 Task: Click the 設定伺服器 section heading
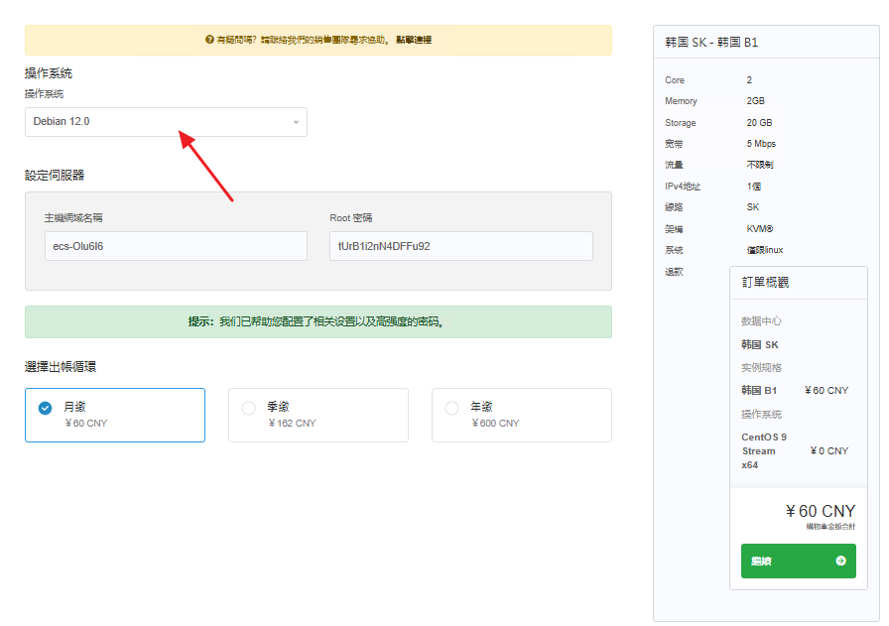pos(55,176)
